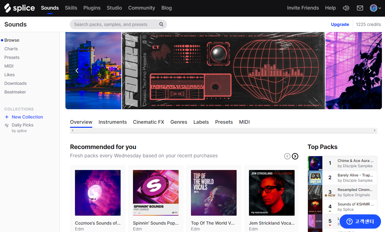
Task: Click the previous recommended packs arrow
Action: pyautogui.click(x=287, y=156)
